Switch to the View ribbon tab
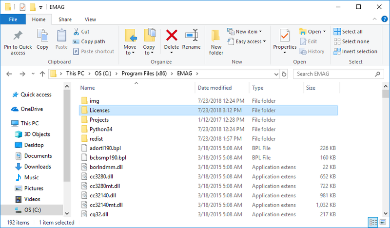The image size is (390, 228). [90, 19]
